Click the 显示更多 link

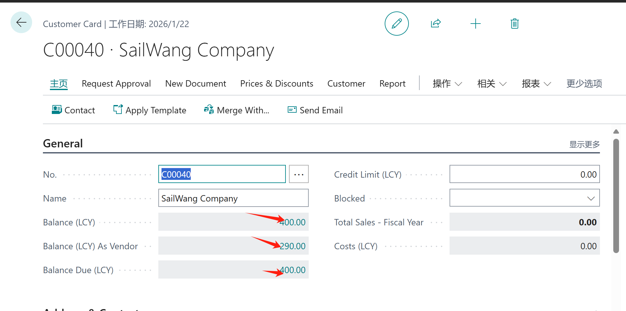584,144
